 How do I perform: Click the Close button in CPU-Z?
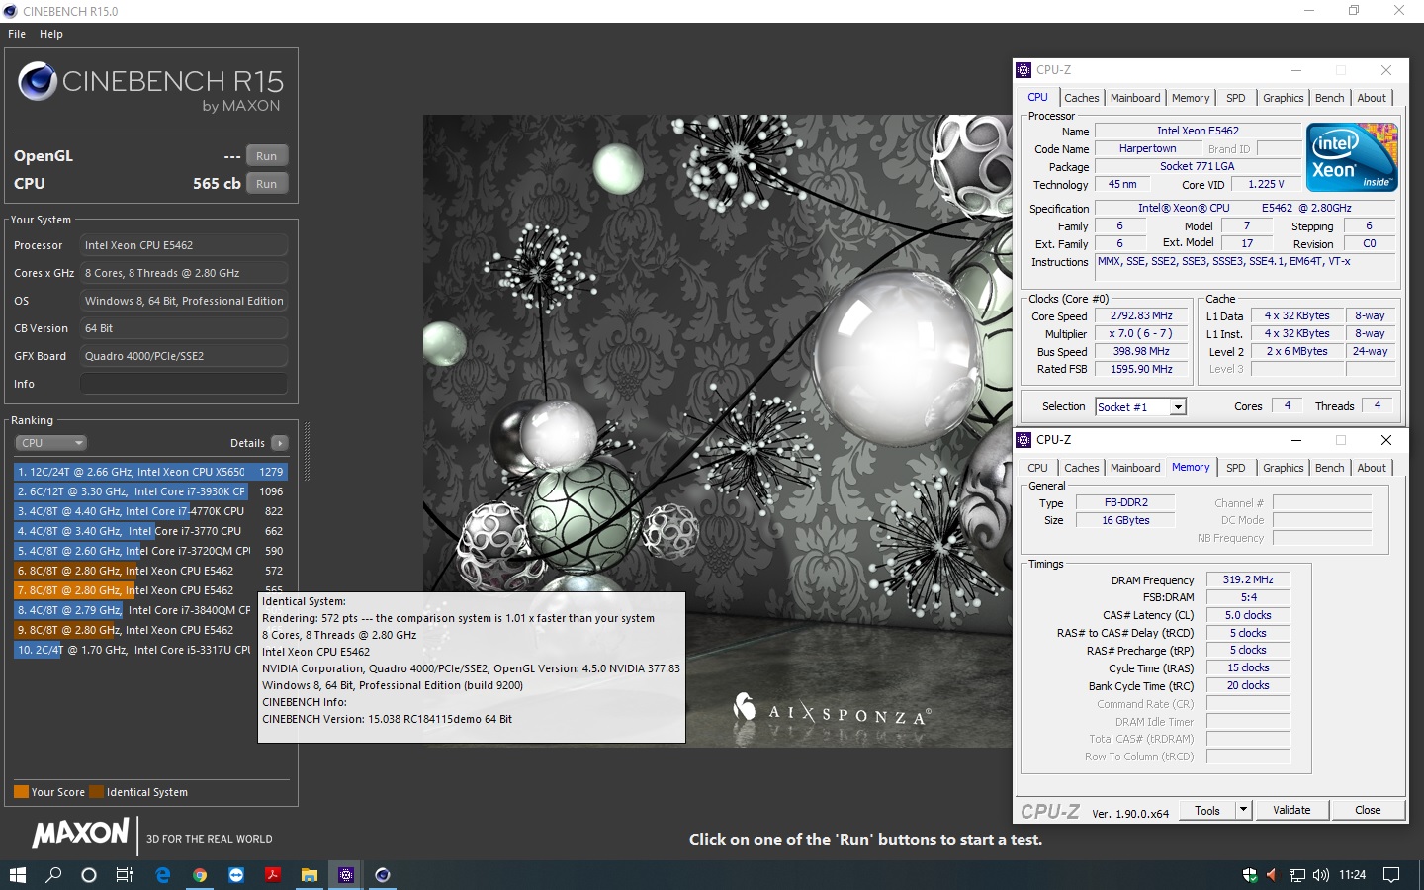(1368, 810)
